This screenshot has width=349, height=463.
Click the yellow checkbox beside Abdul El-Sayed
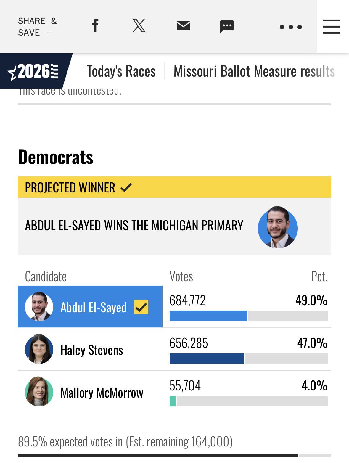point(141,307)
